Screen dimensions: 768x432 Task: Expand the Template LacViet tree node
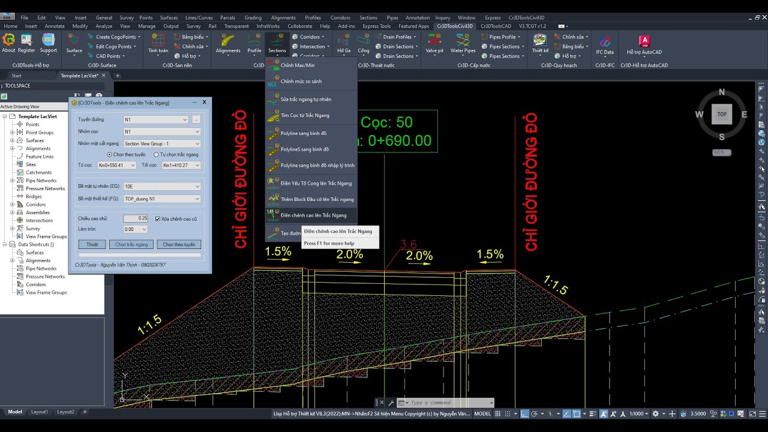pyautogui.click(x=4, y=116)
